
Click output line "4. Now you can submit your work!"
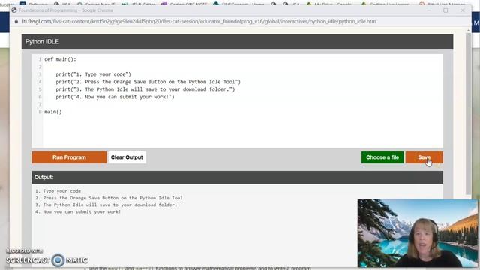[x=78, y=211]
